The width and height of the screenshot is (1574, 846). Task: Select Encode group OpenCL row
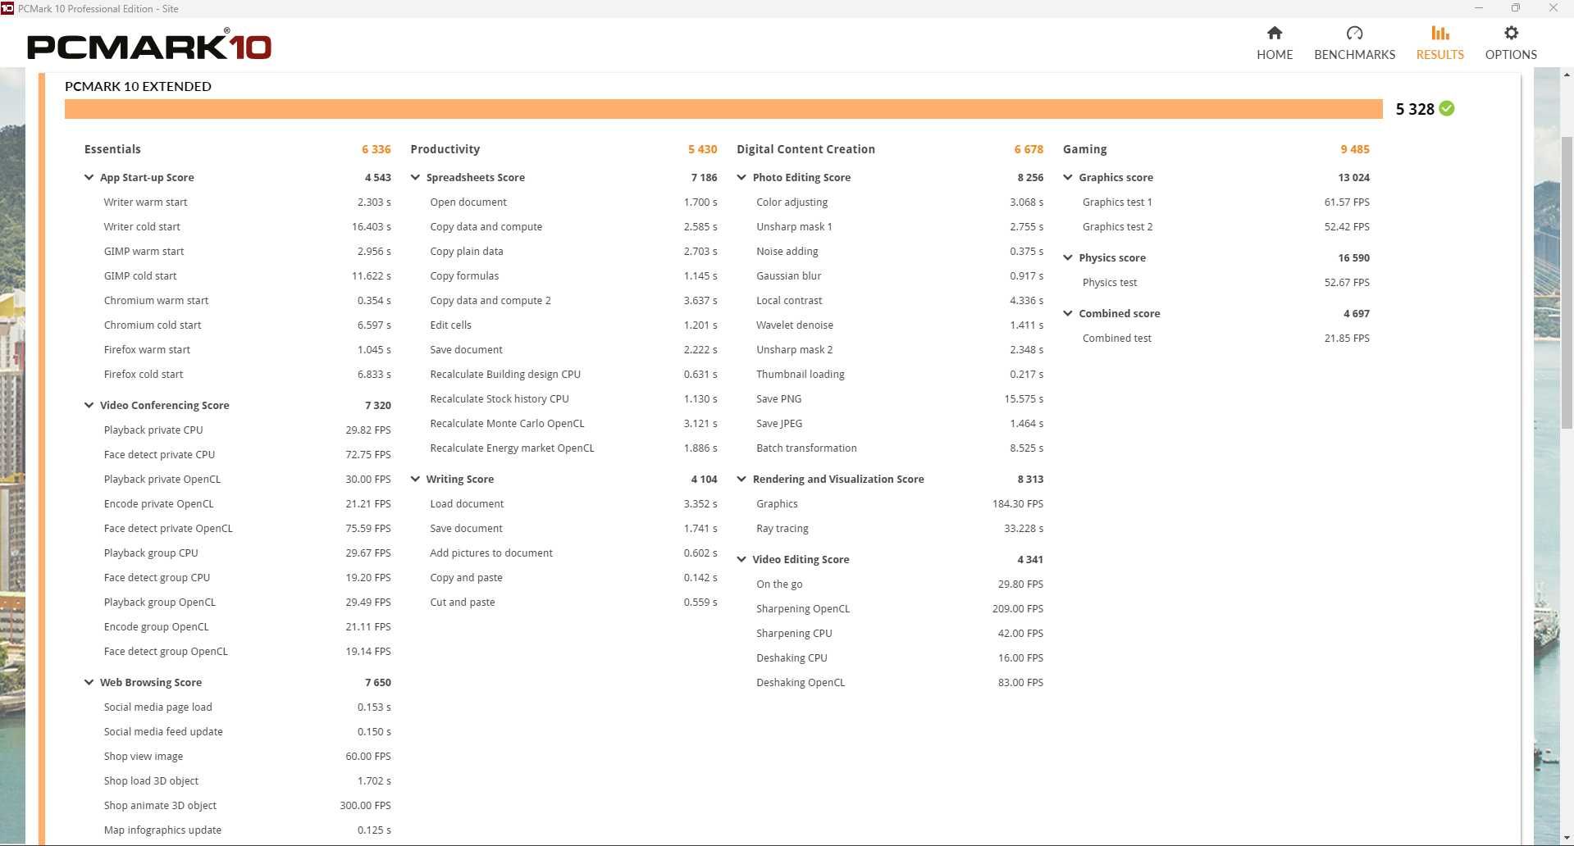(247, 626)
